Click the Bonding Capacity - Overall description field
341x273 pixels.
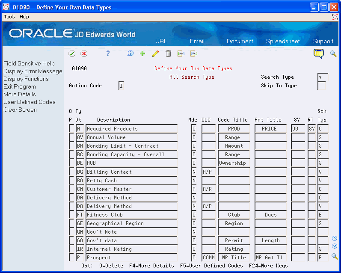click(132, 154)
